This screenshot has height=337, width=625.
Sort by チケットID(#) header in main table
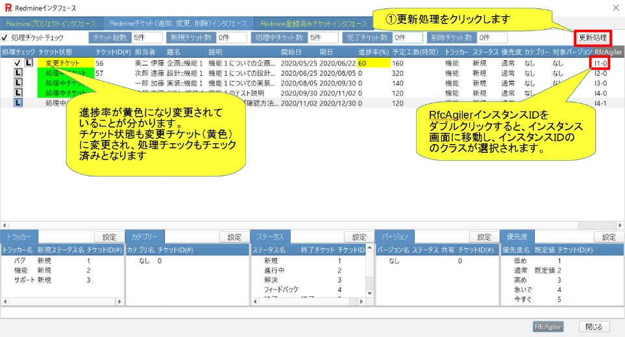(113, 52)
